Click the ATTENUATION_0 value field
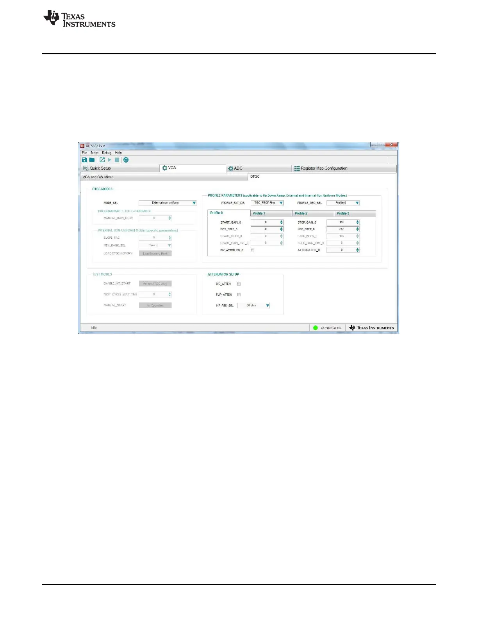 click(341, 250)
